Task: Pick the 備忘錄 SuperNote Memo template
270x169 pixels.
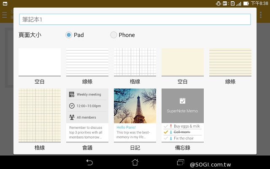Action: pos(183,115)
